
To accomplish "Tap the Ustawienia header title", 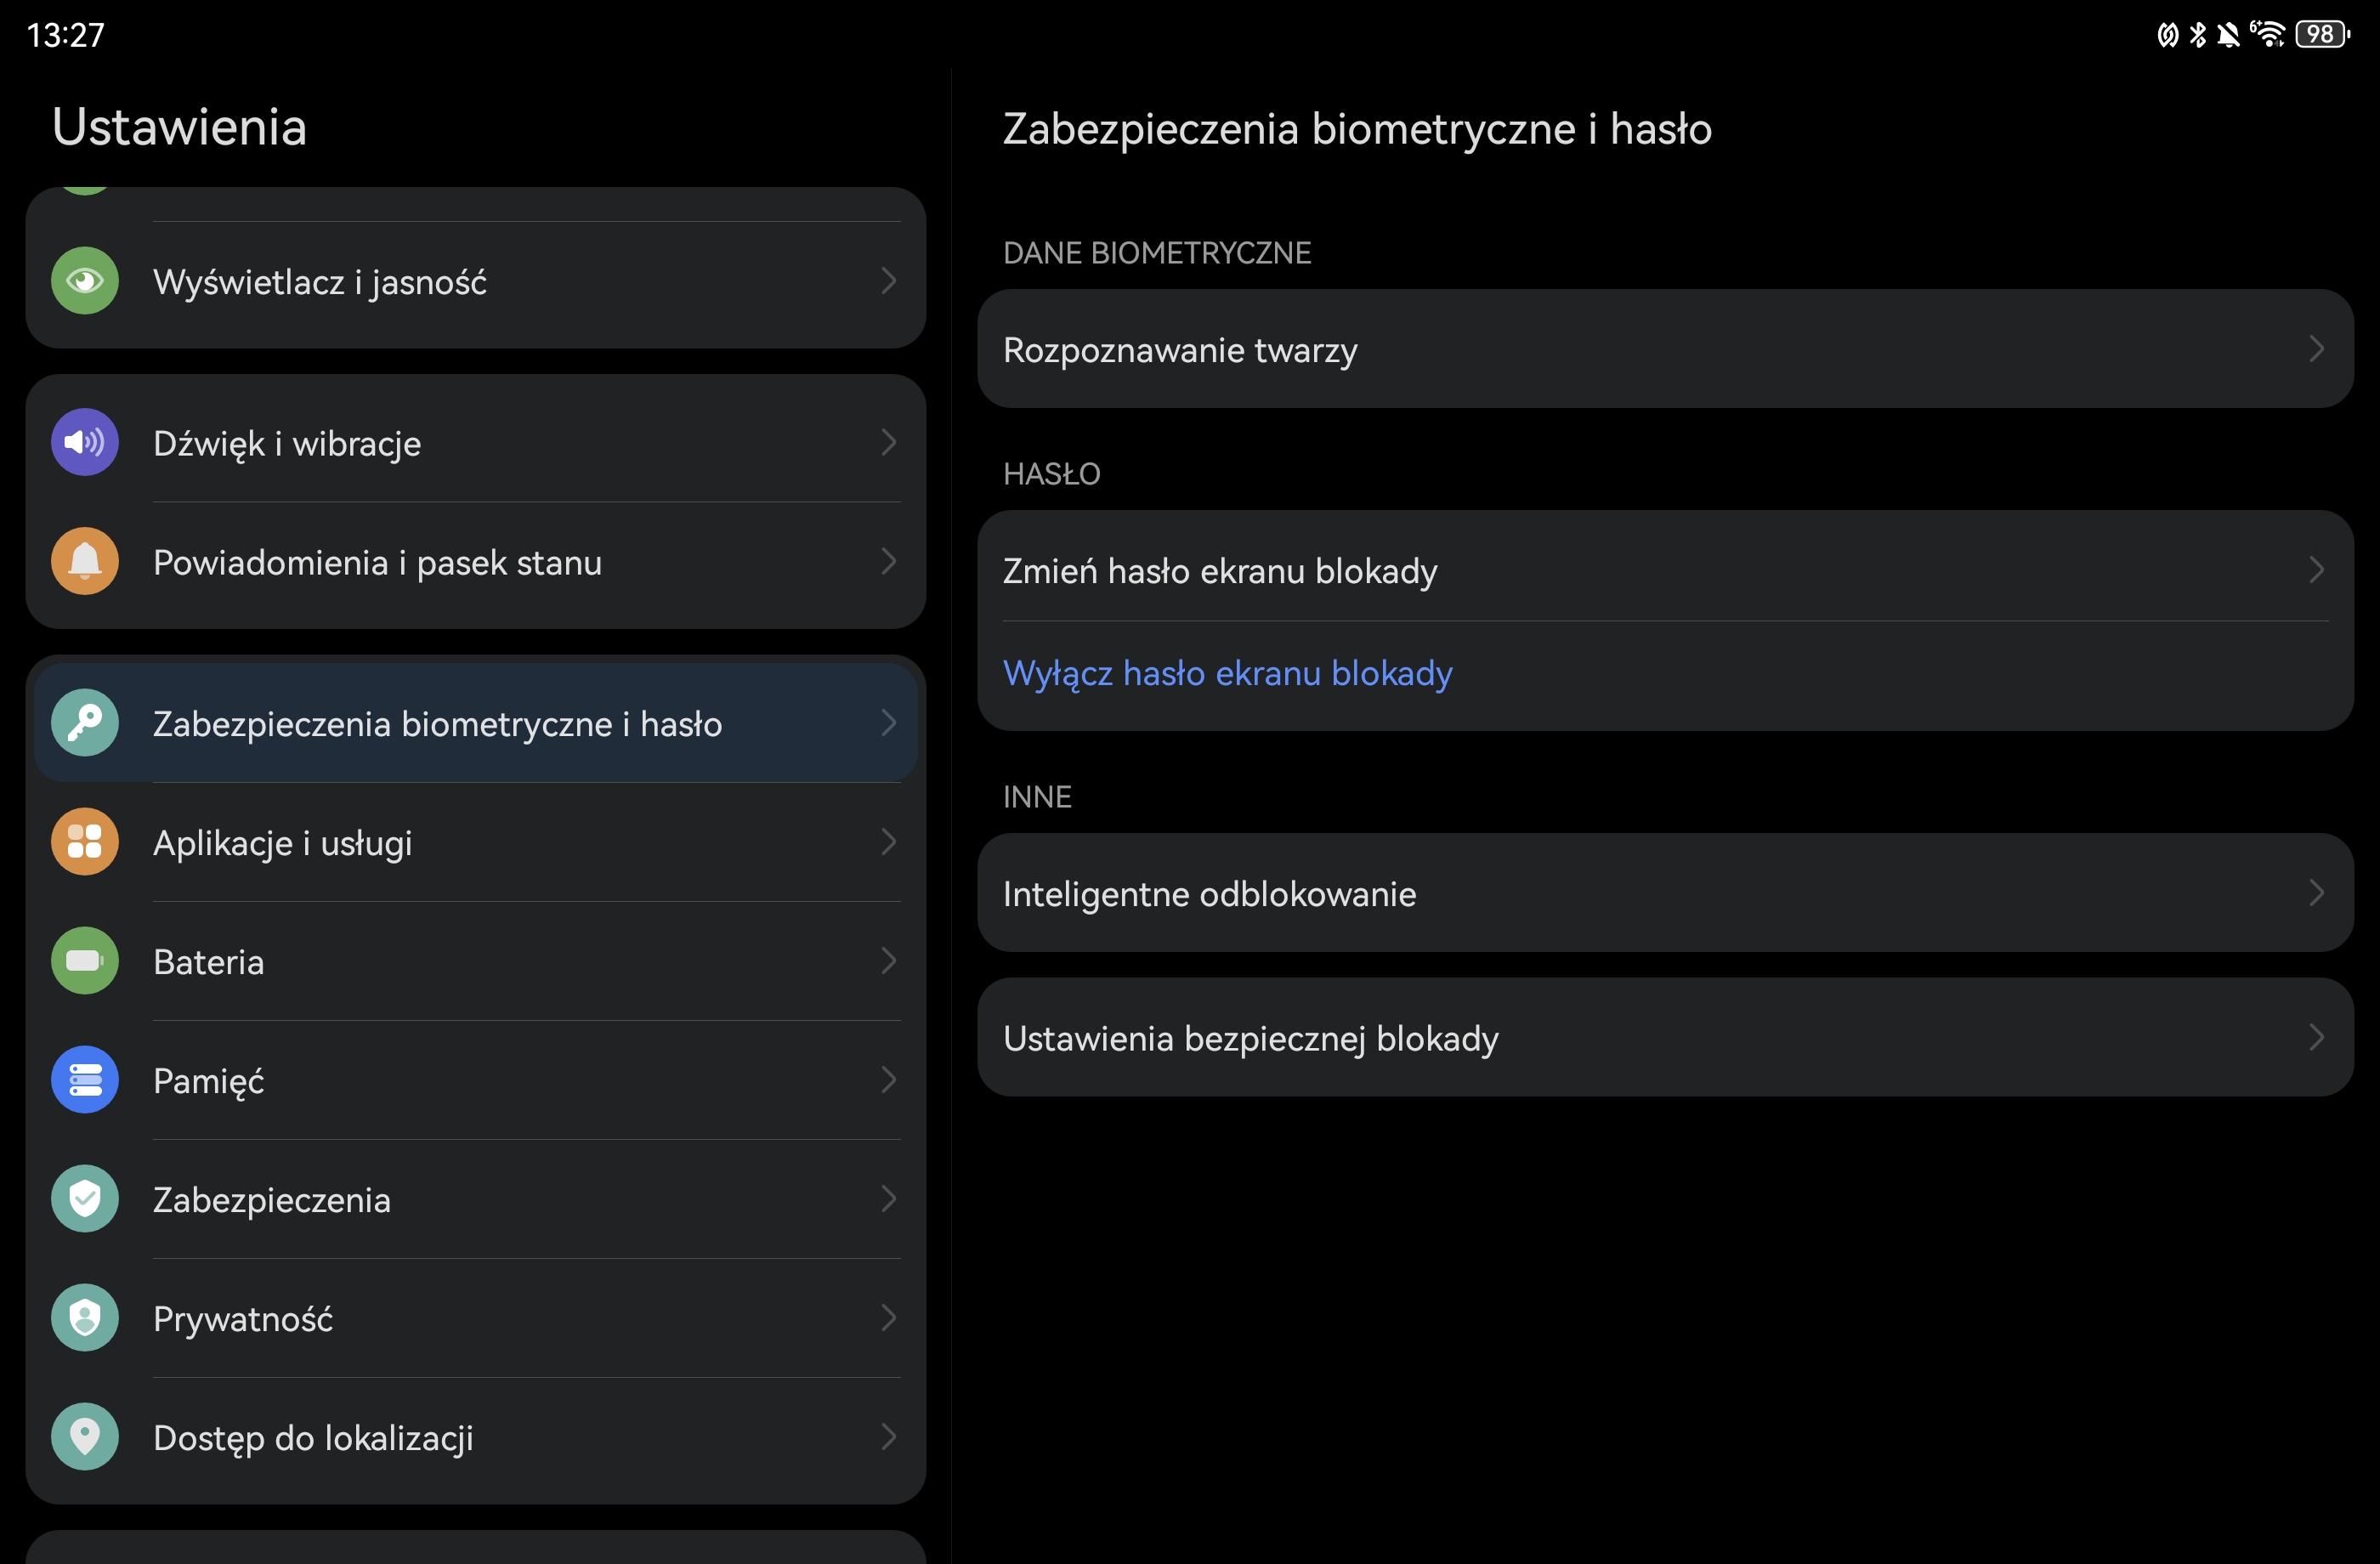I will tap(180, 127).
